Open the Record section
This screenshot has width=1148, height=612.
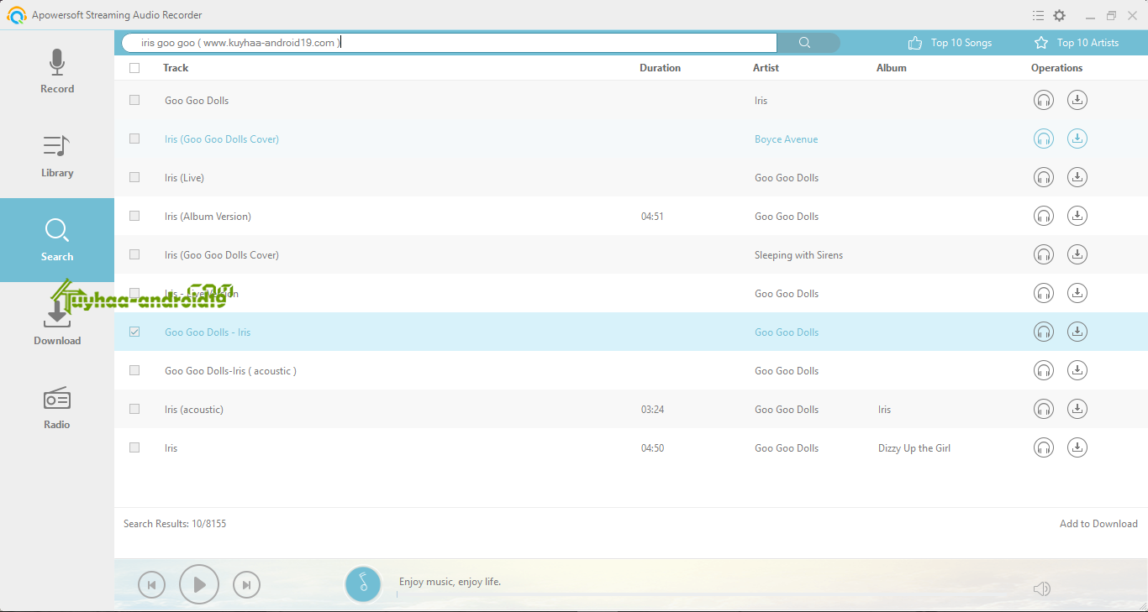click(x=57, y=72)
